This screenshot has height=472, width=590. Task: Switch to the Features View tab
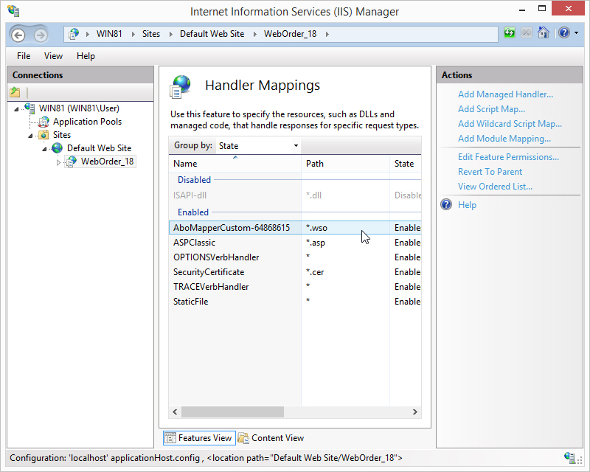[199, 438]
